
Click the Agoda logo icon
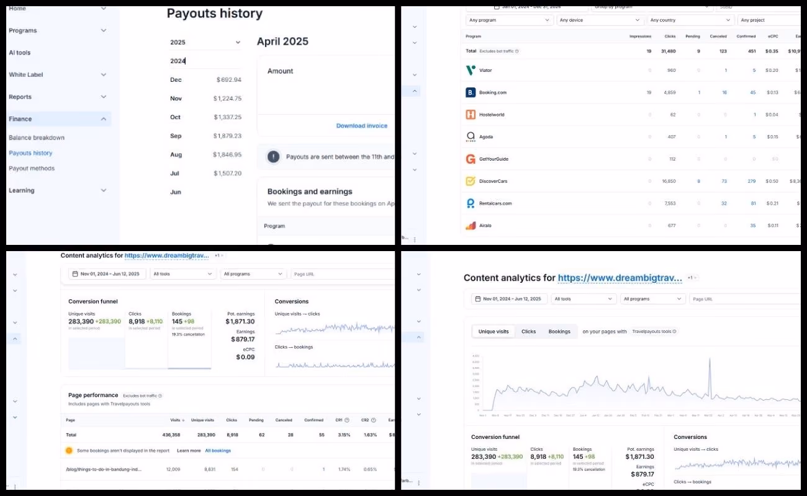[x=471, y=136]
